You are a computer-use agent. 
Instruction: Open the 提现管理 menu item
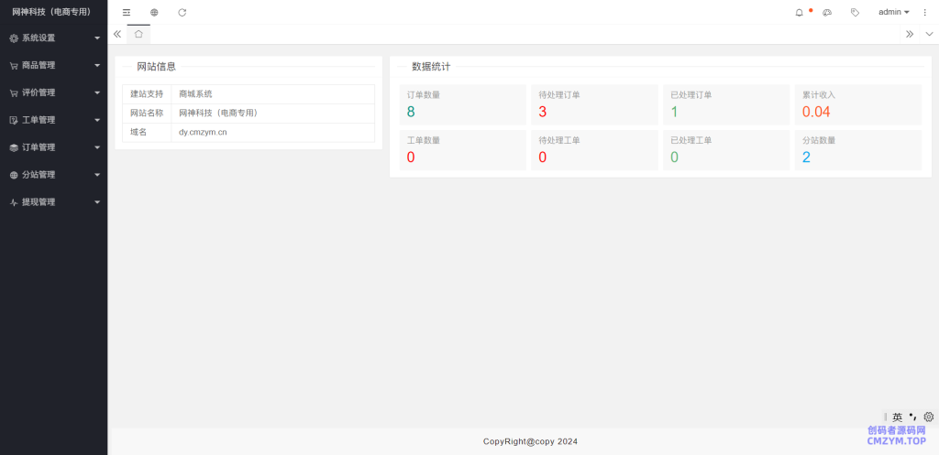[53, 202]
